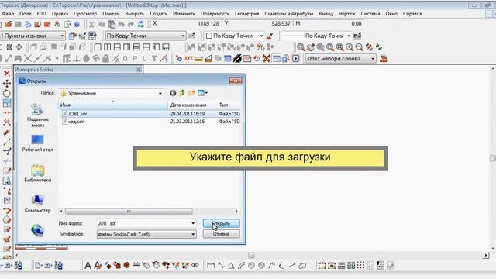Open the Просмотр menu
Viewport: 496px width, 279px height.
(x=85, y=14)
